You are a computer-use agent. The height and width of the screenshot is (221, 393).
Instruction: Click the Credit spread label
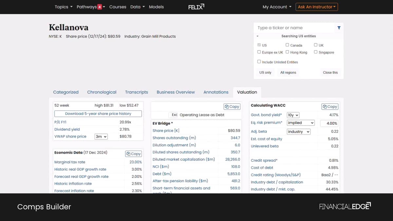pos(264,160)
